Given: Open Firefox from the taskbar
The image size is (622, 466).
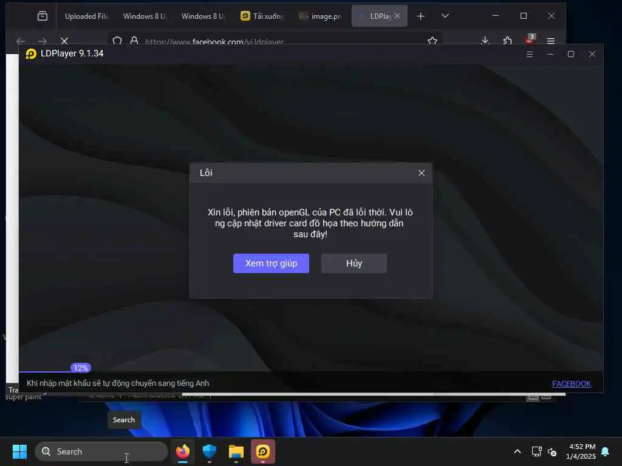Looking at the screenshot, I should [183, 451].
